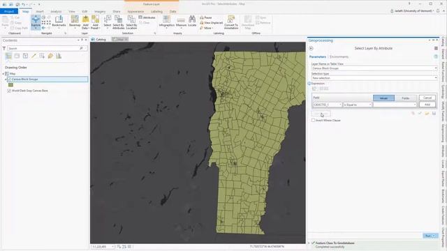Viewport: 447px width, 251px height.
Task: Switch Contents to List By Snapping
Action: point(42,56)
